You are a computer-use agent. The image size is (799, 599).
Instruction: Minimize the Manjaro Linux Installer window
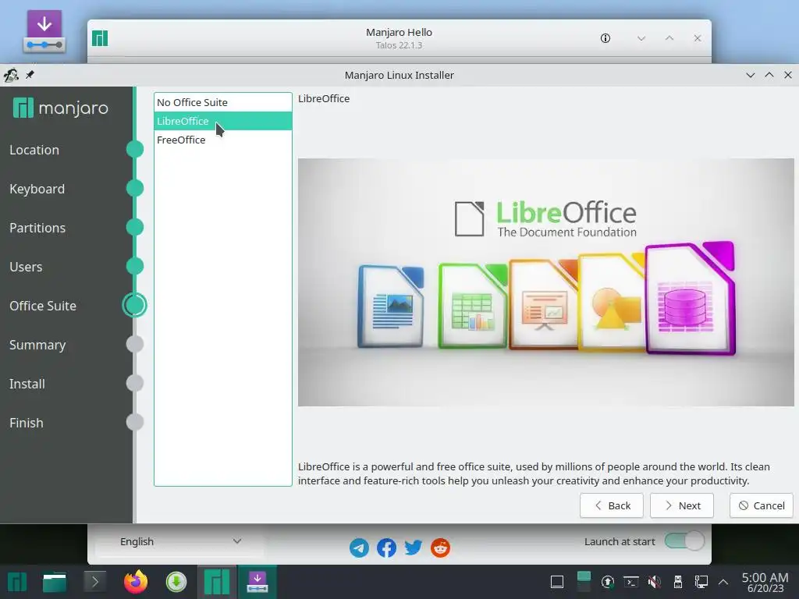click(750, 75)
